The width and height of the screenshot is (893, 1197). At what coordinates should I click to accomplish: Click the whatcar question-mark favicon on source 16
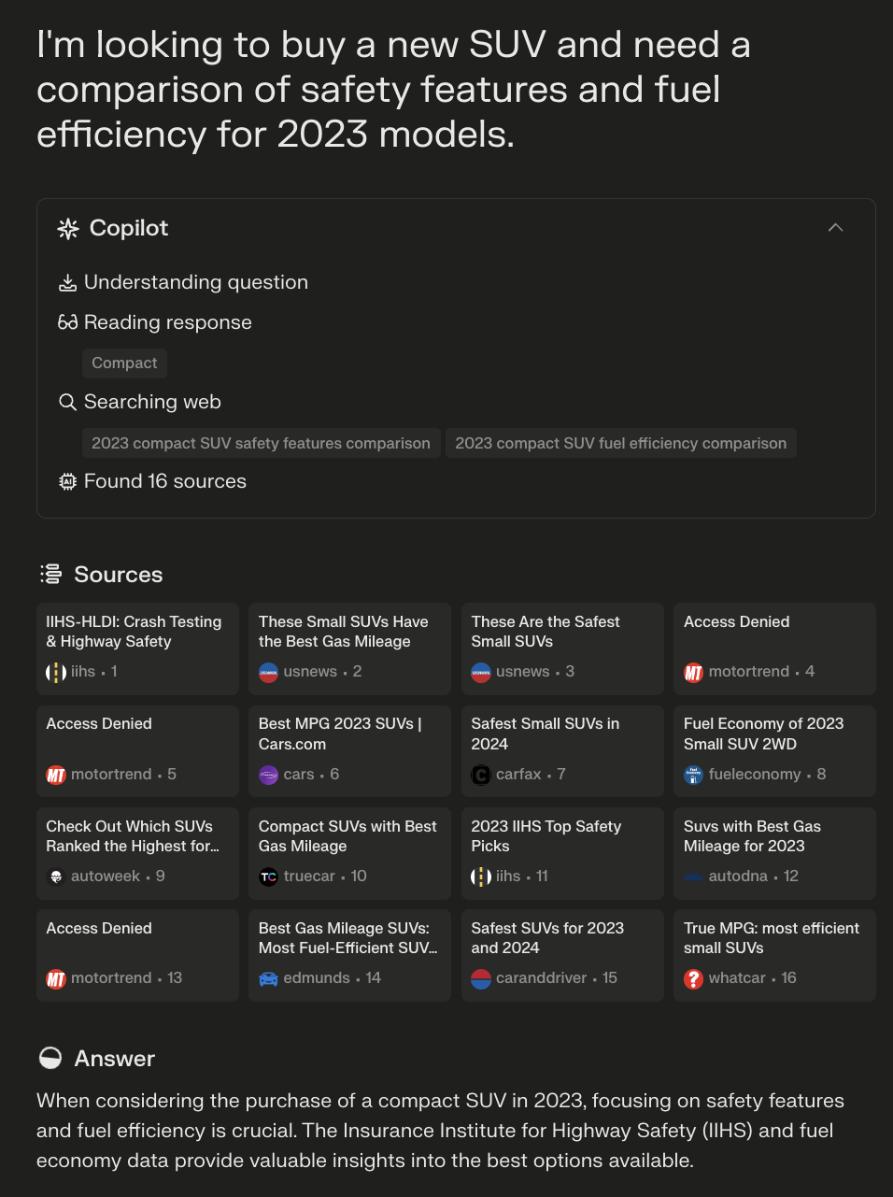point(693,978)
